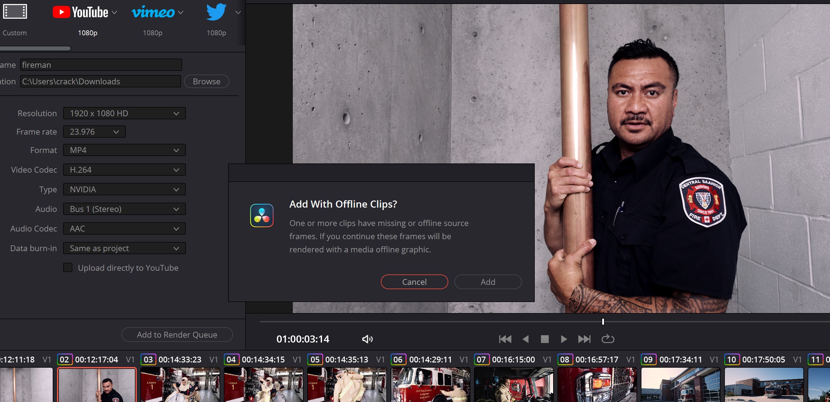Stop playback in the viewer

(545, 339)
